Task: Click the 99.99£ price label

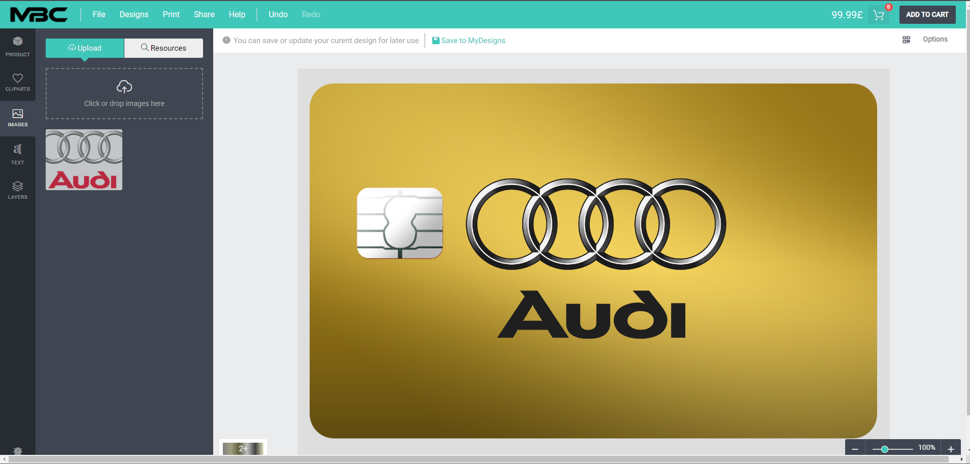Action: coord(847,15)
